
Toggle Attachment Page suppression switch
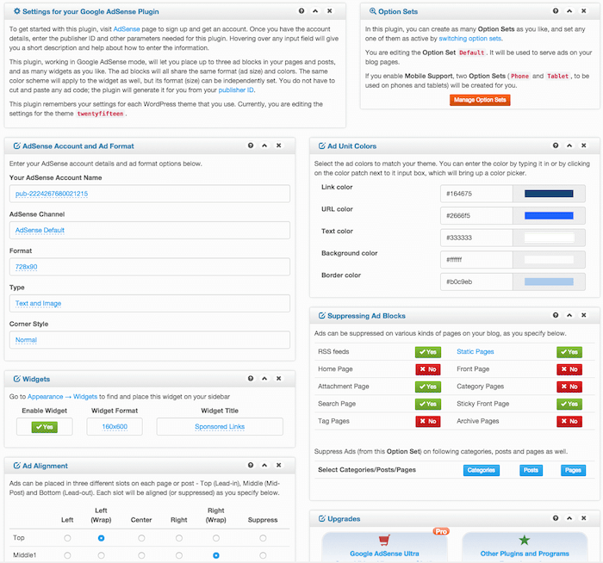(x=427, y=387)
